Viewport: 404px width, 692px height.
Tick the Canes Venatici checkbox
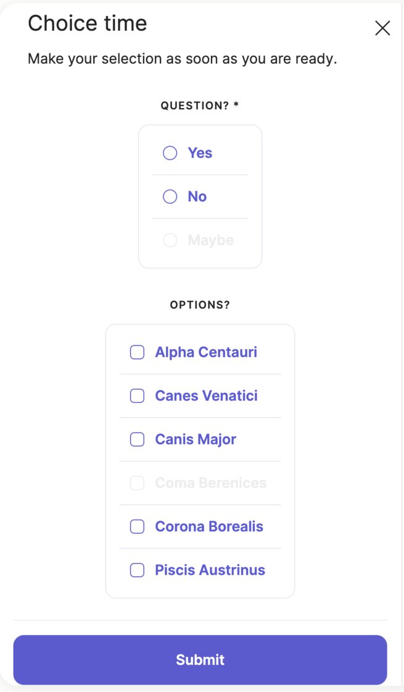tap(137, 396)
